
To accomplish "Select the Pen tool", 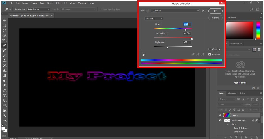I will 4,91.
